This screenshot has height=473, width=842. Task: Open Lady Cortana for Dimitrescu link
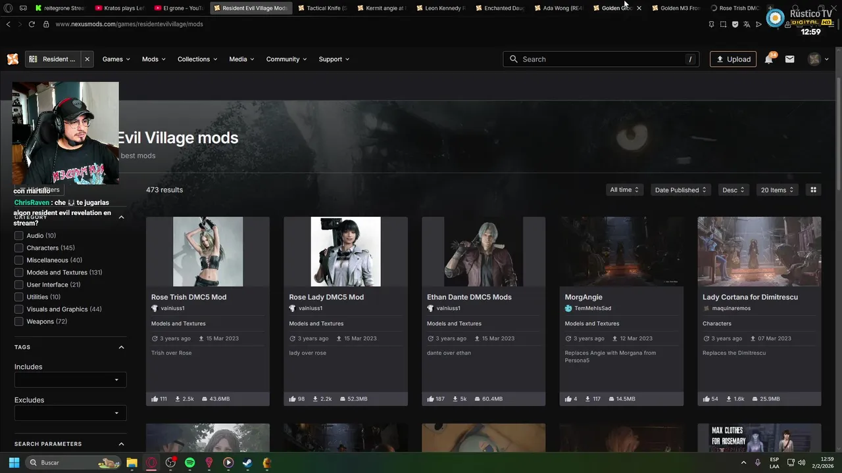pyautogui.click(x=750, y=297)
